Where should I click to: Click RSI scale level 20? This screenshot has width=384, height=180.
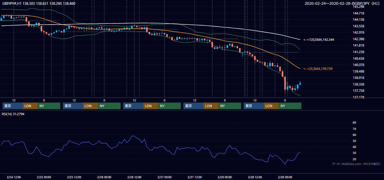[x=355, y=159]
